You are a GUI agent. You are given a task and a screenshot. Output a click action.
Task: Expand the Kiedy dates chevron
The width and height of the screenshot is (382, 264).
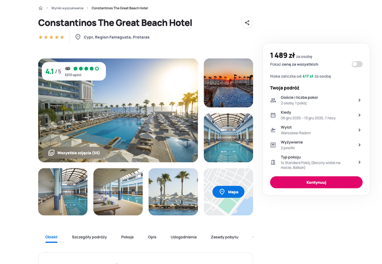[x=360, y=115]
